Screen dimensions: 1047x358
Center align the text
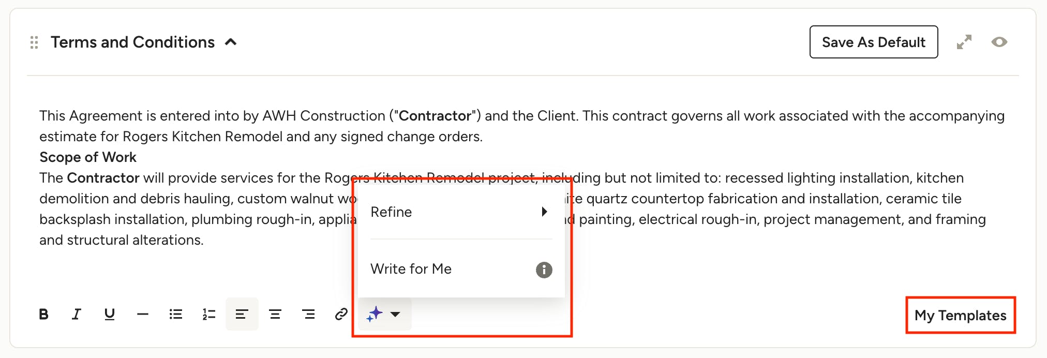click(275, 314)
